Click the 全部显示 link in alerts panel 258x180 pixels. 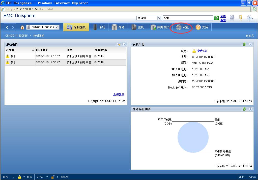119,95
